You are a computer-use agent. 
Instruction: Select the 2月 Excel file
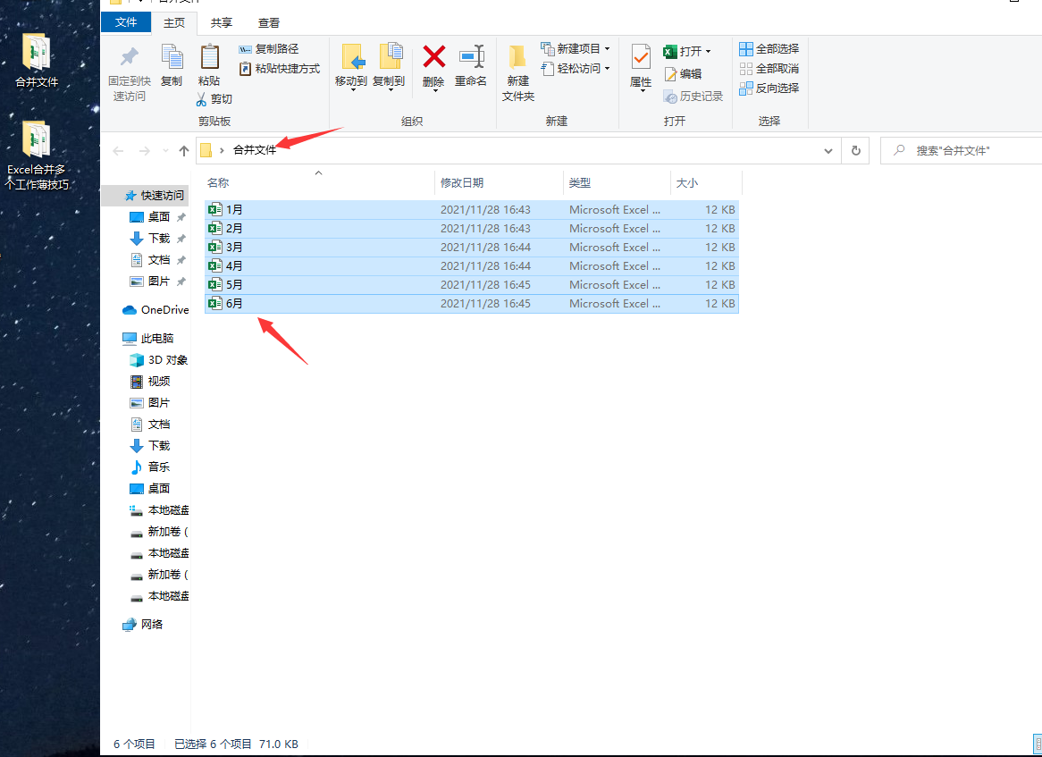(x=472, y=228)
